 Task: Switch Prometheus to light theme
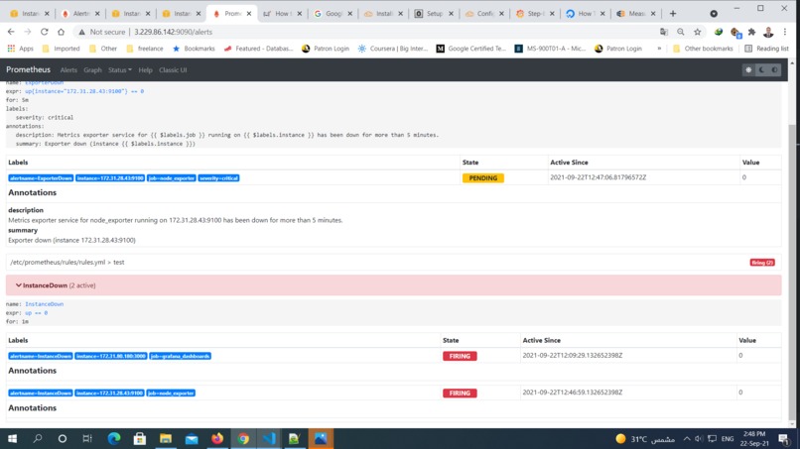748,69
